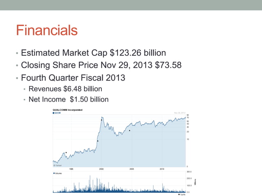Viewport: 262px width, 196px height.
Task: Click the Volume legend square
Action: tap(54, 173)
